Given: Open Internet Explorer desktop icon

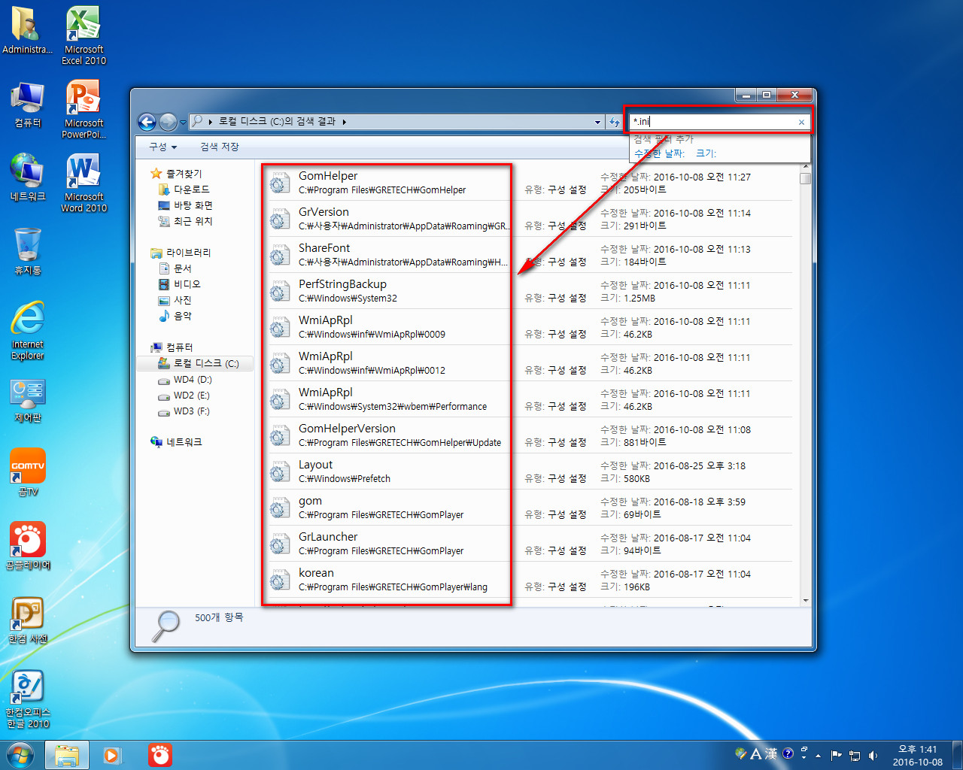Looking at the screenshot, I should coord(28,330).
